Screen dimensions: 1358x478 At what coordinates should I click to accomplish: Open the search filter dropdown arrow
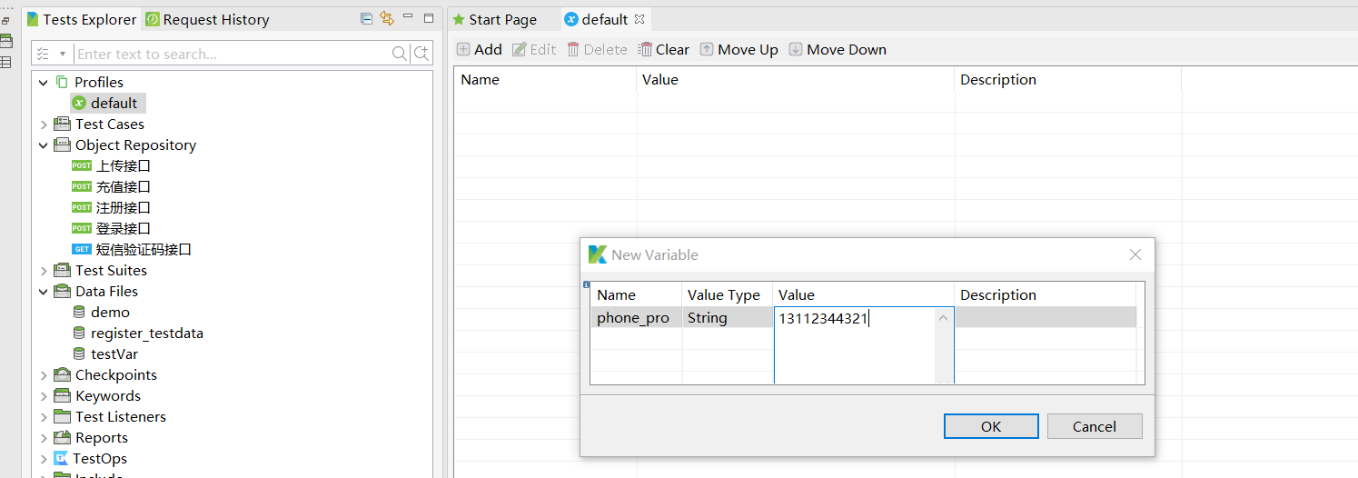[63, 55]
